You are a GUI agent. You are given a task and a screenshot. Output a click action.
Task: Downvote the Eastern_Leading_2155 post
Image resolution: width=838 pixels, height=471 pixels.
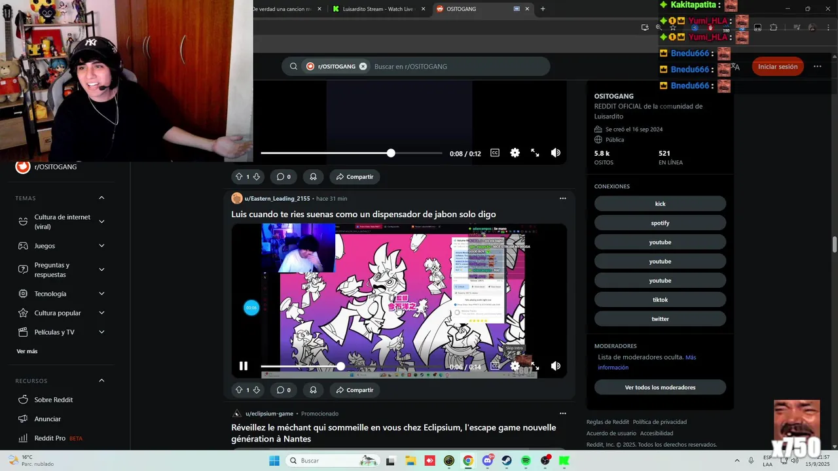pos(257,390)
